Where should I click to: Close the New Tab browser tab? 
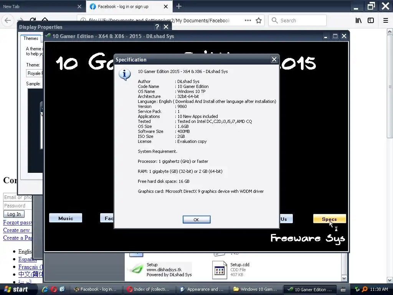(79, 7)
